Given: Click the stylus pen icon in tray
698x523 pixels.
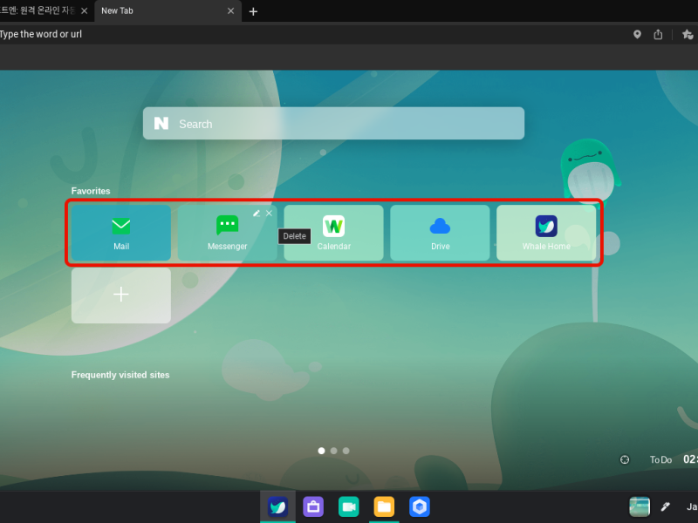Looking at the screenshot, I should [666, 506].
